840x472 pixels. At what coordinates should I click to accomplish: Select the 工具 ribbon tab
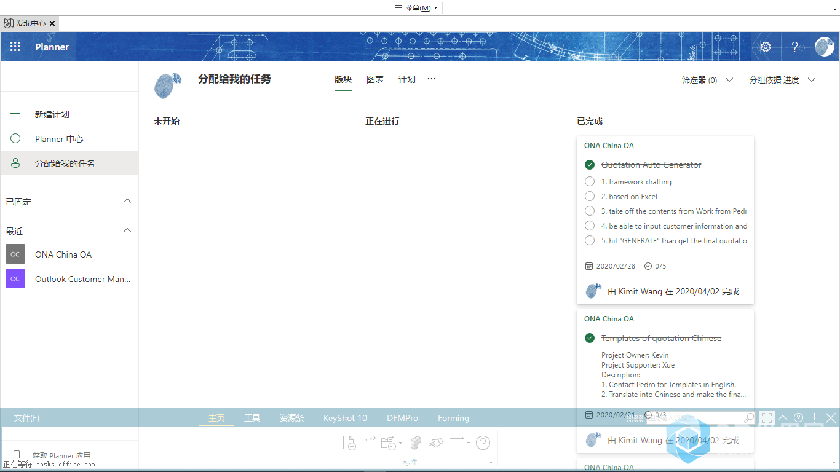[252, 418]
